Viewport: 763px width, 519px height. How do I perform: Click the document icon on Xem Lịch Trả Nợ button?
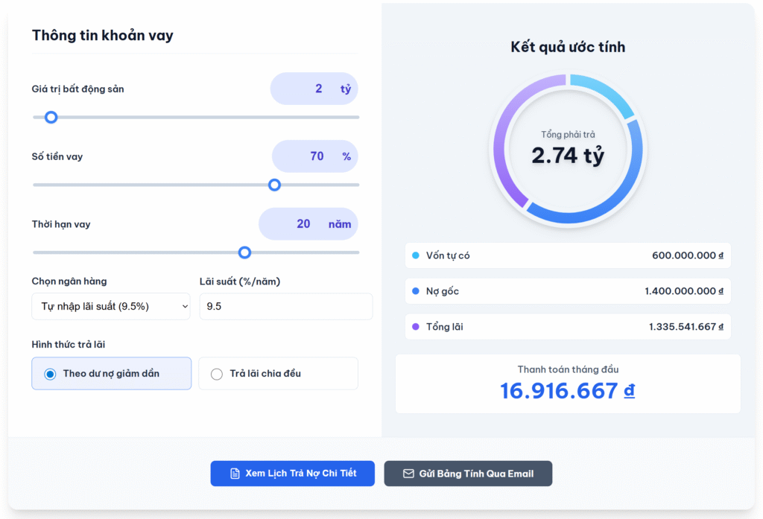tap(235, 474)
